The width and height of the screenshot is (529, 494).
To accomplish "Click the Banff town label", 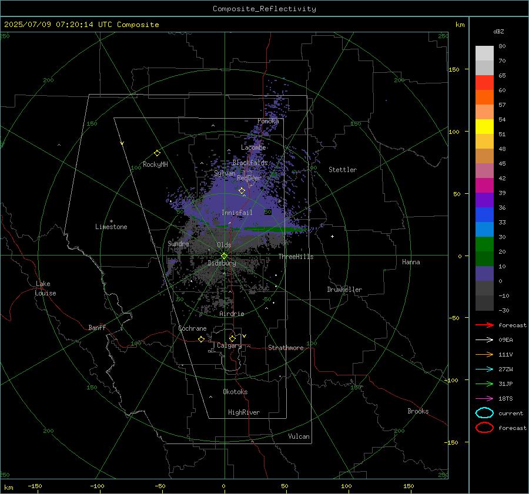I will pos(97,327).
